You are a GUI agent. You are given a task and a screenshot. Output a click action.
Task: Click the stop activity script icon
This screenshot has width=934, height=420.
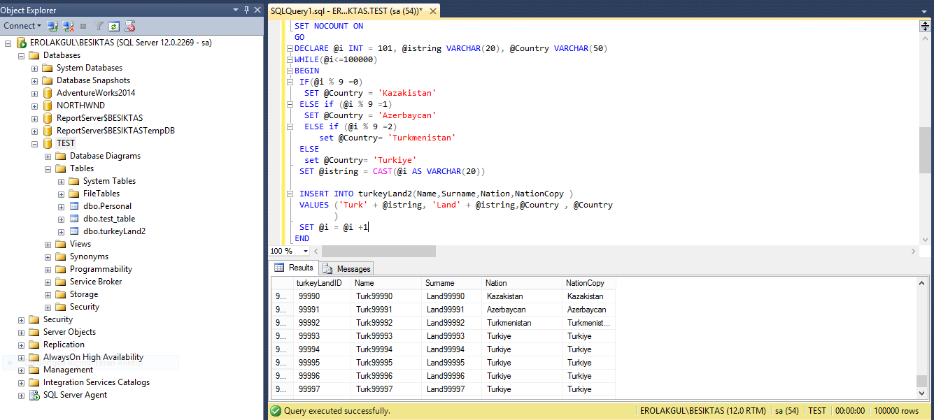tap(129, 26)
